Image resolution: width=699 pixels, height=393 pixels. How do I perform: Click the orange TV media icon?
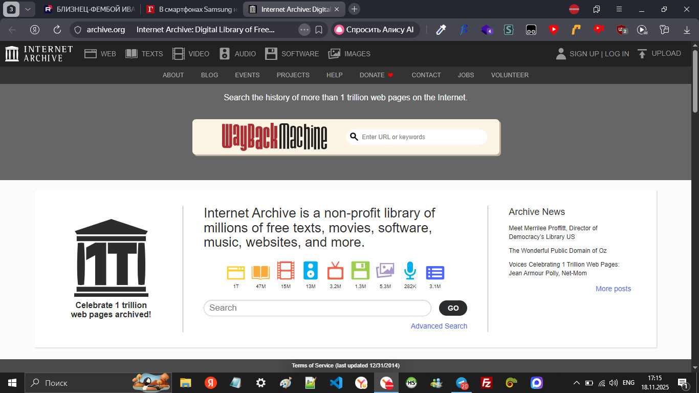click(x=335, y=271)
